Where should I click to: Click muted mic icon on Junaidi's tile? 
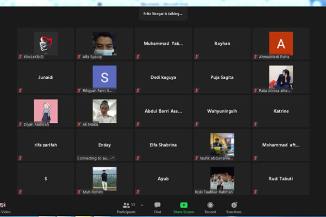click(20, 90)
